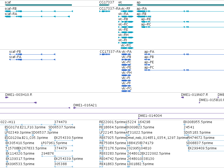Click the CG17337-RA transcript label
This screenshot has height=168, width=224.
[110, 9]
